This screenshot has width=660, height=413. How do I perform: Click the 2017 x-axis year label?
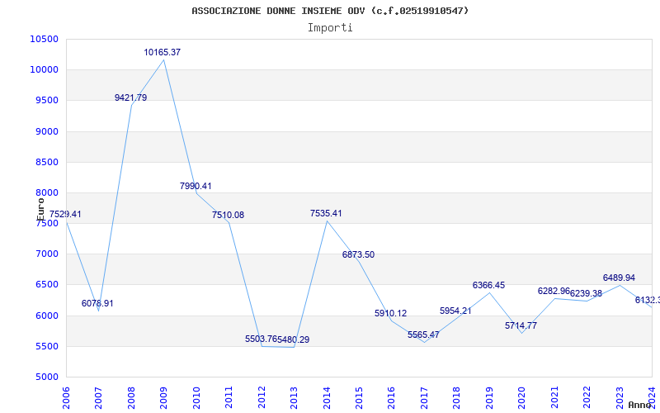pos(424,397)
